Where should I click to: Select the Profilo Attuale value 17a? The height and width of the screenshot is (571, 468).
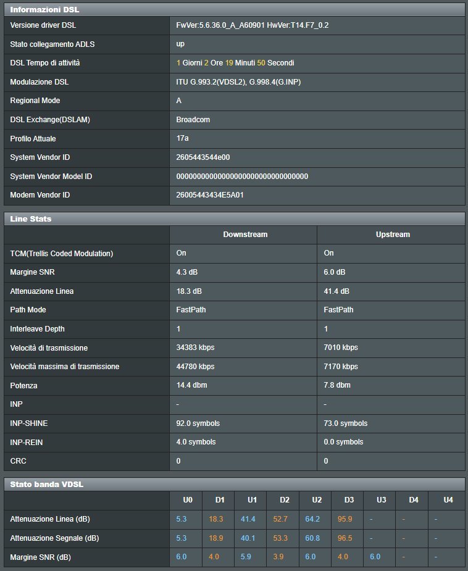tap(182, 138)
